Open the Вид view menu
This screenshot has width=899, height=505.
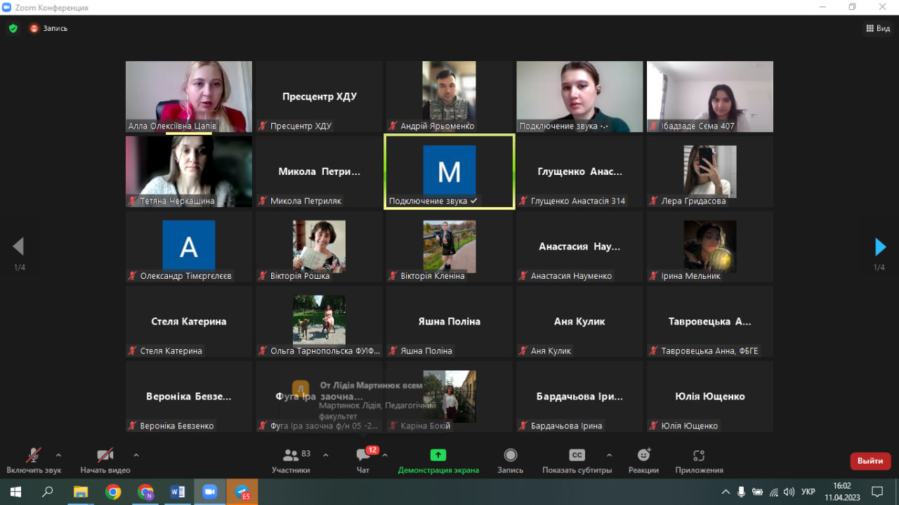[878, 29]
